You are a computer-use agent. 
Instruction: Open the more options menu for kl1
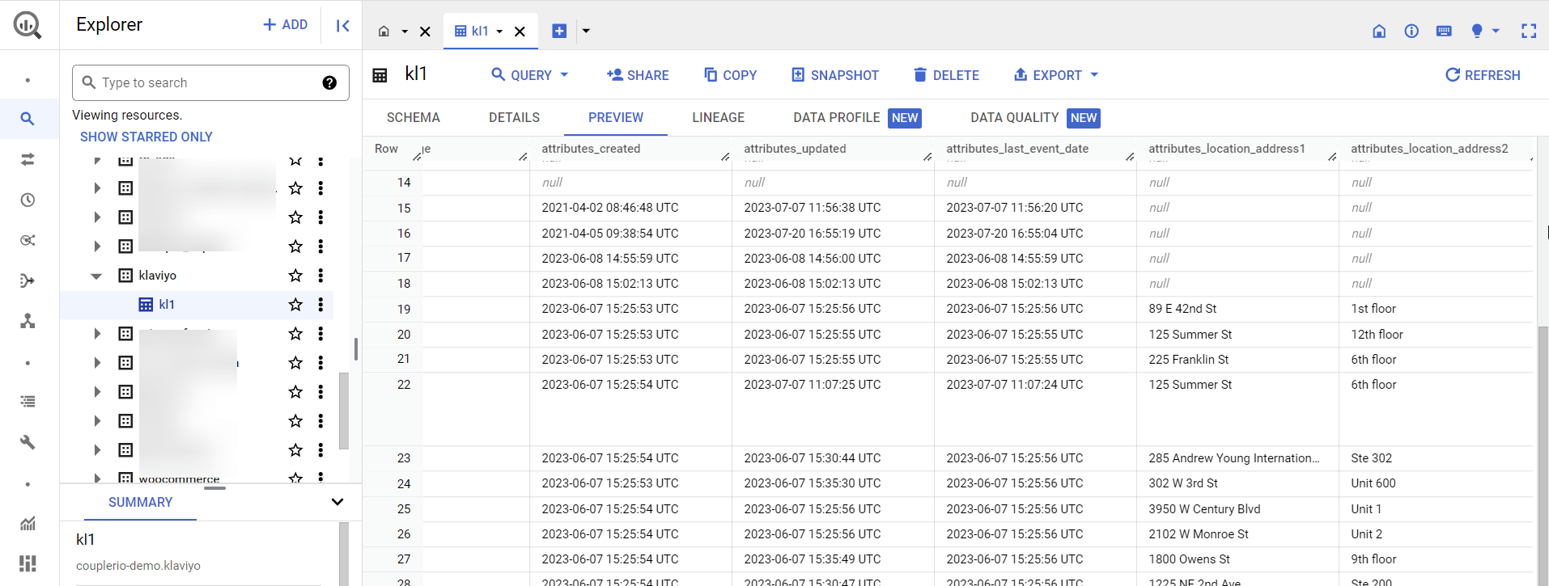pyautogui.click(x=320, y=305)
